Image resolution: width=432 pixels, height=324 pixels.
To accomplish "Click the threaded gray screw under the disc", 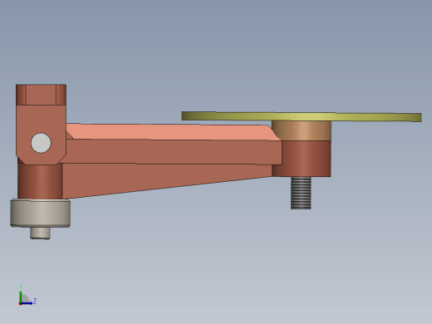I will point(301,193).
